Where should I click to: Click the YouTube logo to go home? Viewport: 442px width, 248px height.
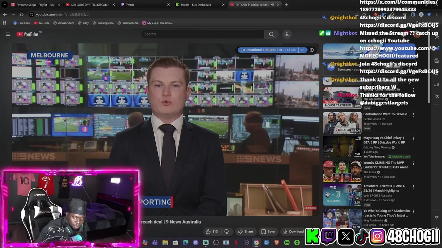[x=27, y=34]
